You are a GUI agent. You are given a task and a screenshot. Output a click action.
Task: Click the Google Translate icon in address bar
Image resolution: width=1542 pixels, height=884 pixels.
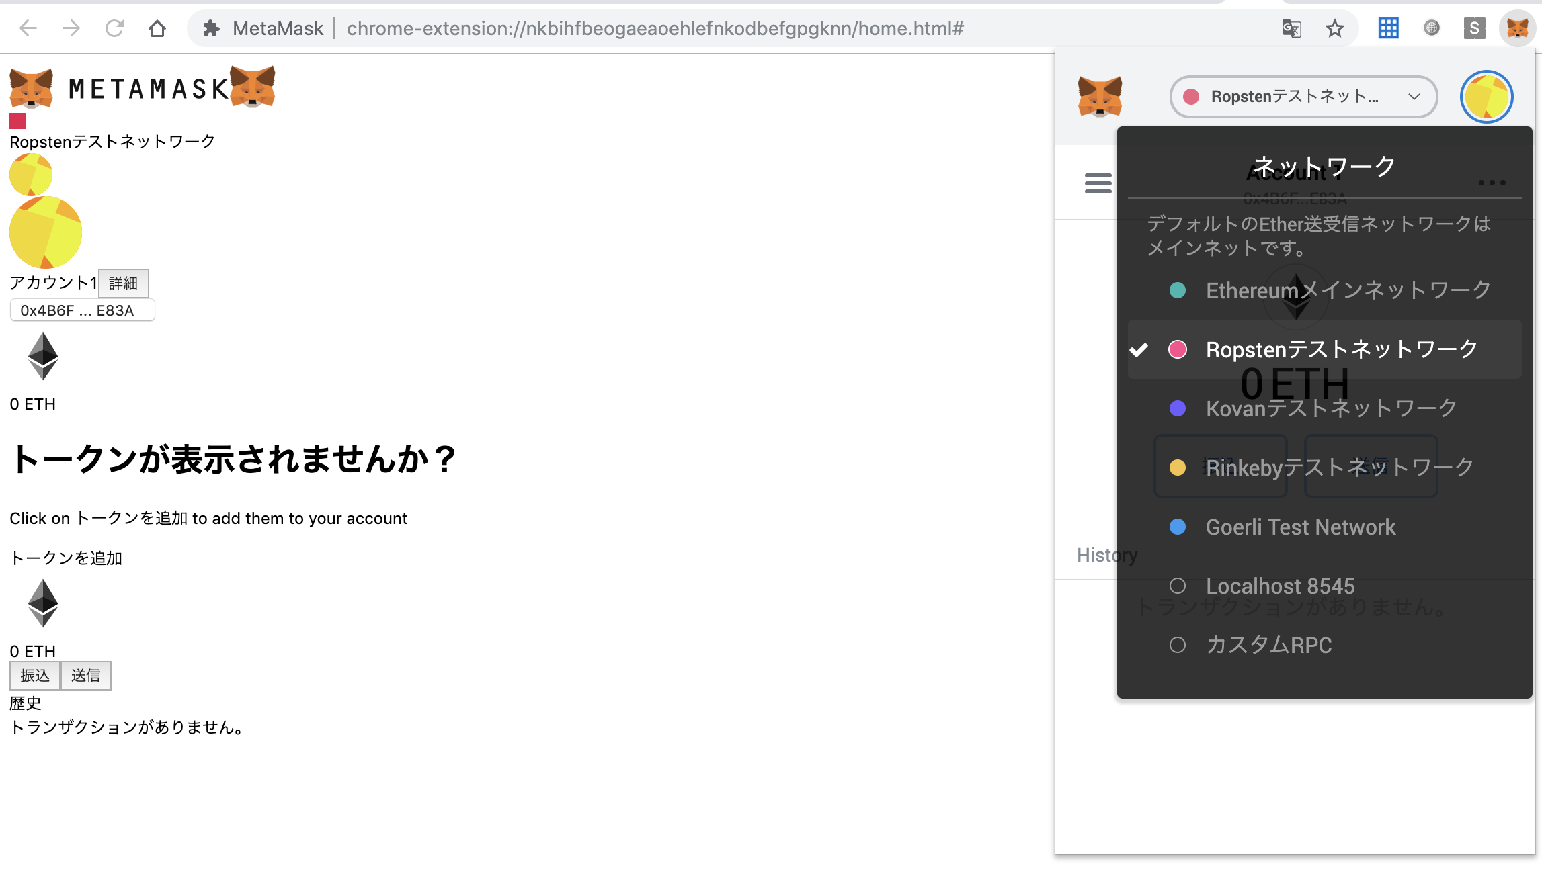coord(1291,28)
